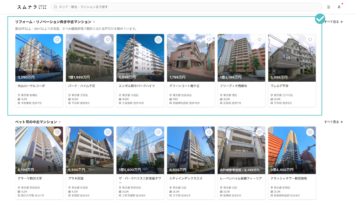
Task: Focus the エリア・駅名・マンション名で探す search field
Action: tap(187, 7)
